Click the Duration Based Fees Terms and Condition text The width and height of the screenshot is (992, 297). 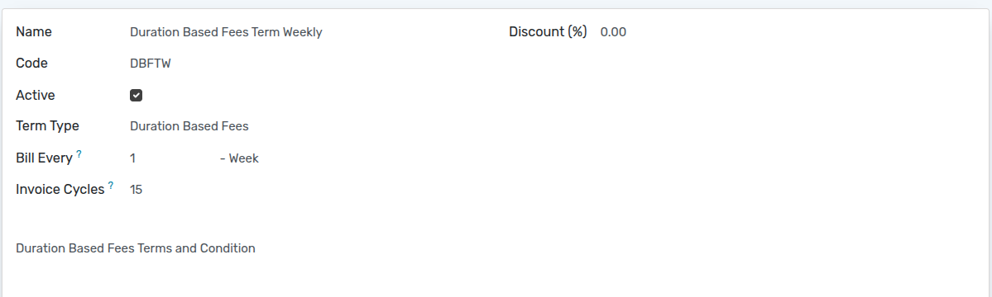click(x=136, y=248)
